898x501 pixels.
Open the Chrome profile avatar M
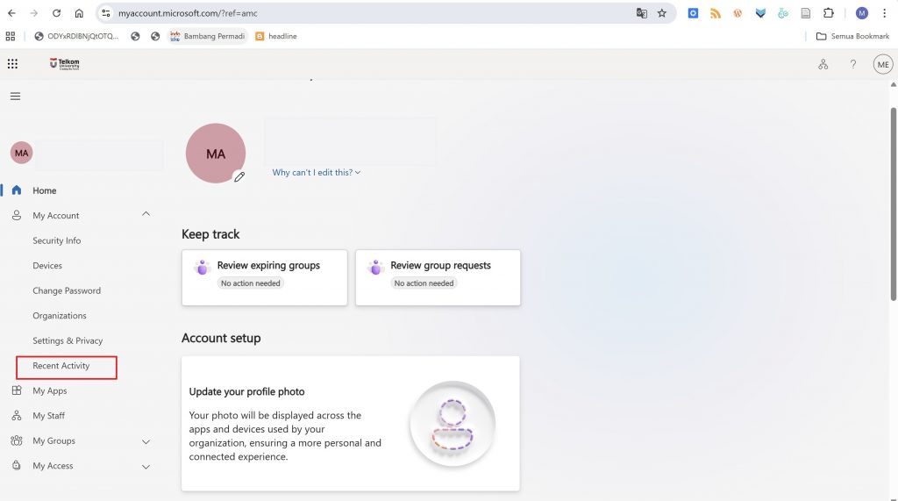tap(861, 12)
